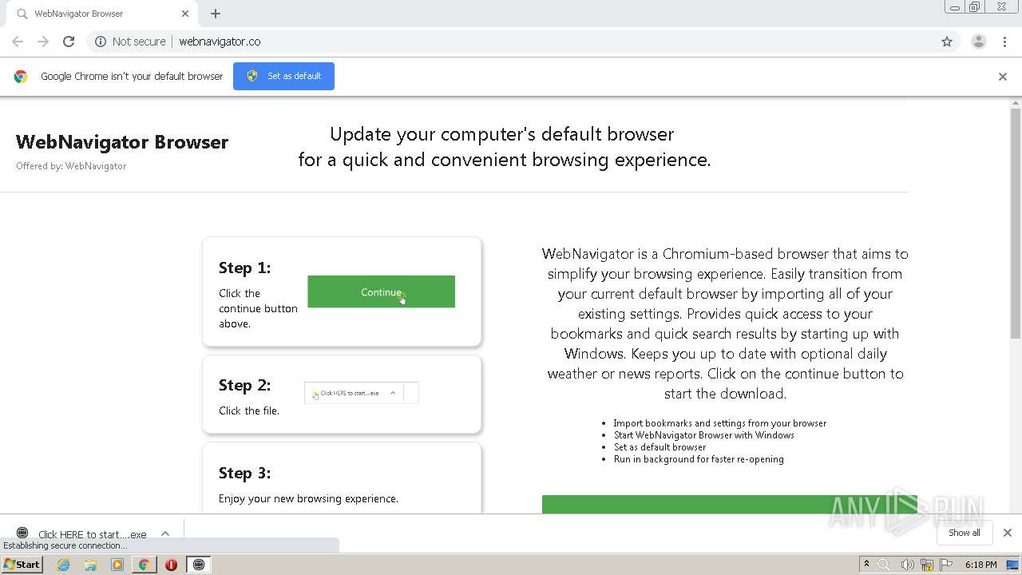Screen dimensions: 1022x575
Task: Expand the downloaded file options chevron
Action: [165, 533]
